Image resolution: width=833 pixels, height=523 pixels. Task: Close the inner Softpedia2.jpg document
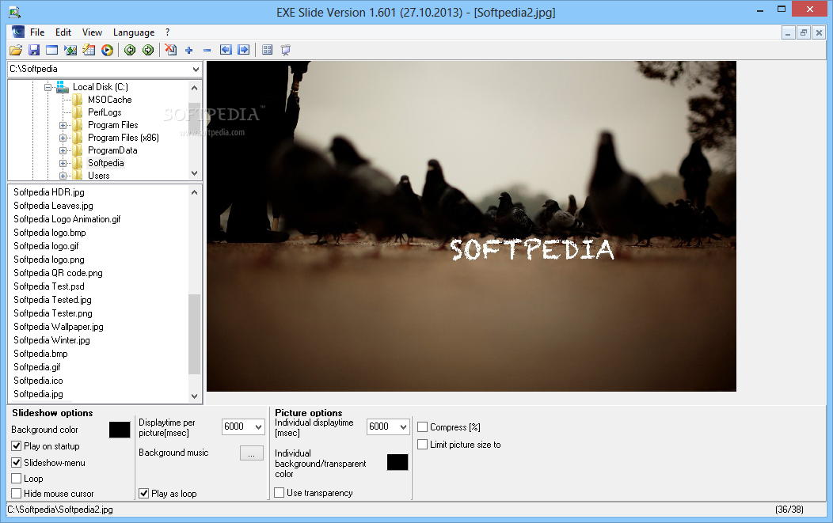[x=819, y=33]
